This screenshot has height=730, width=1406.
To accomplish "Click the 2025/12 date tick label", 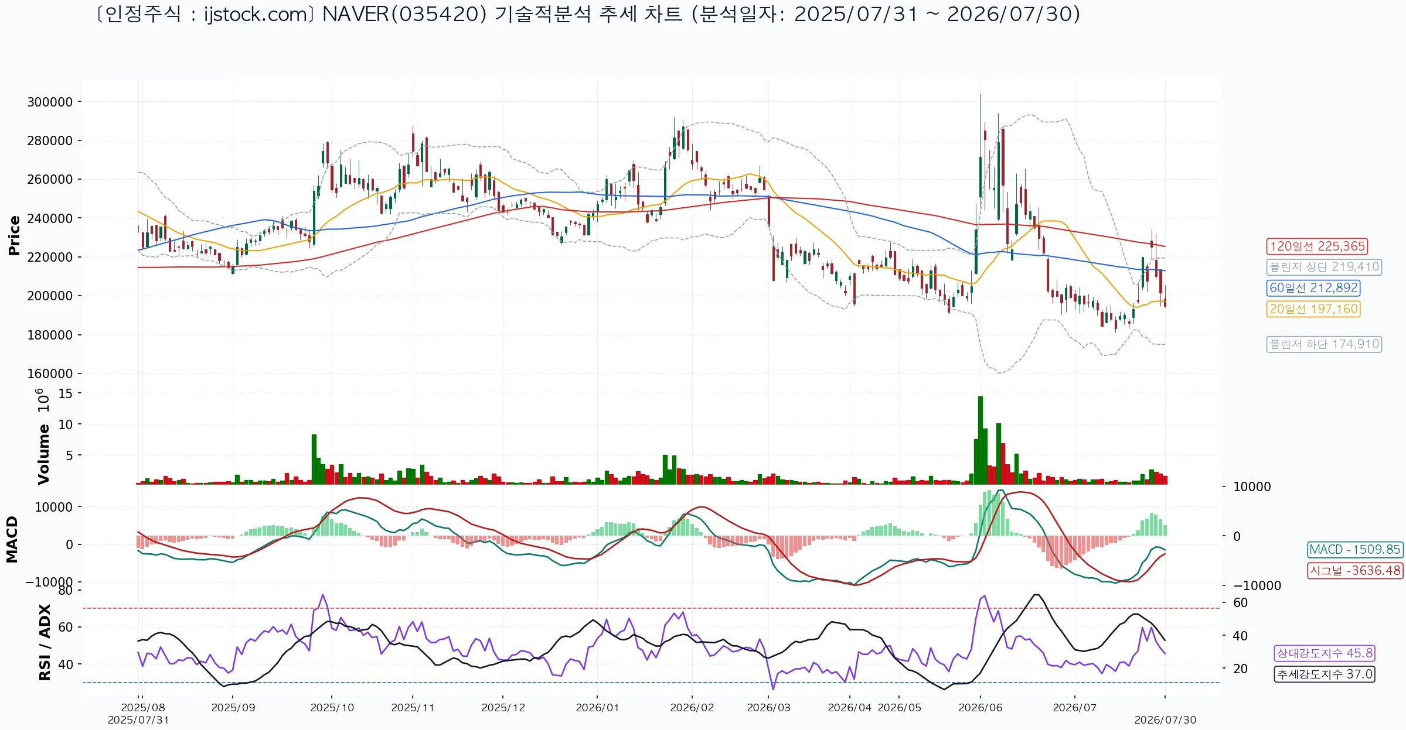I will 503,707.
